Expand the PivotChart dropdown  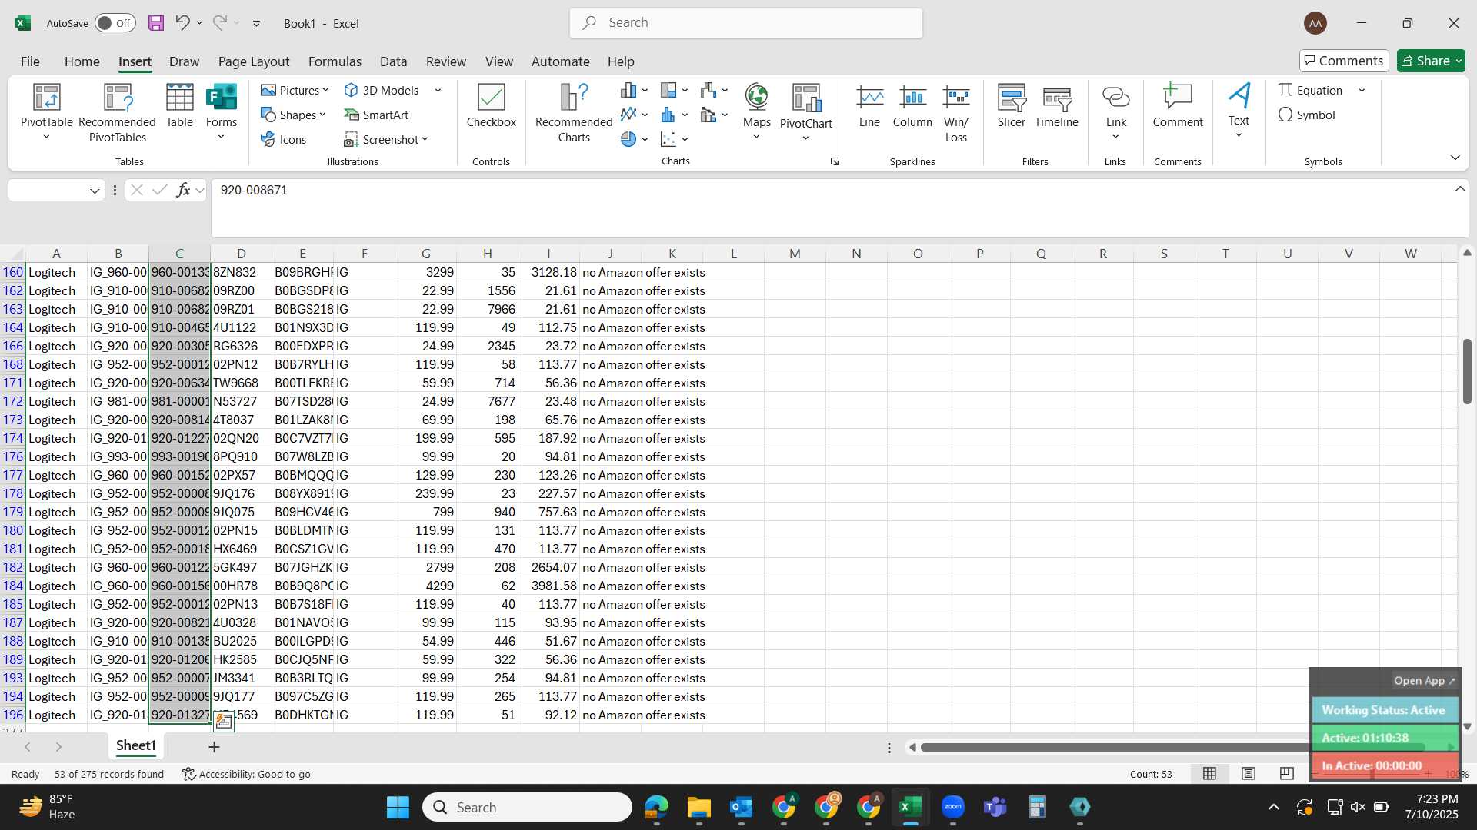pos(805,138)
